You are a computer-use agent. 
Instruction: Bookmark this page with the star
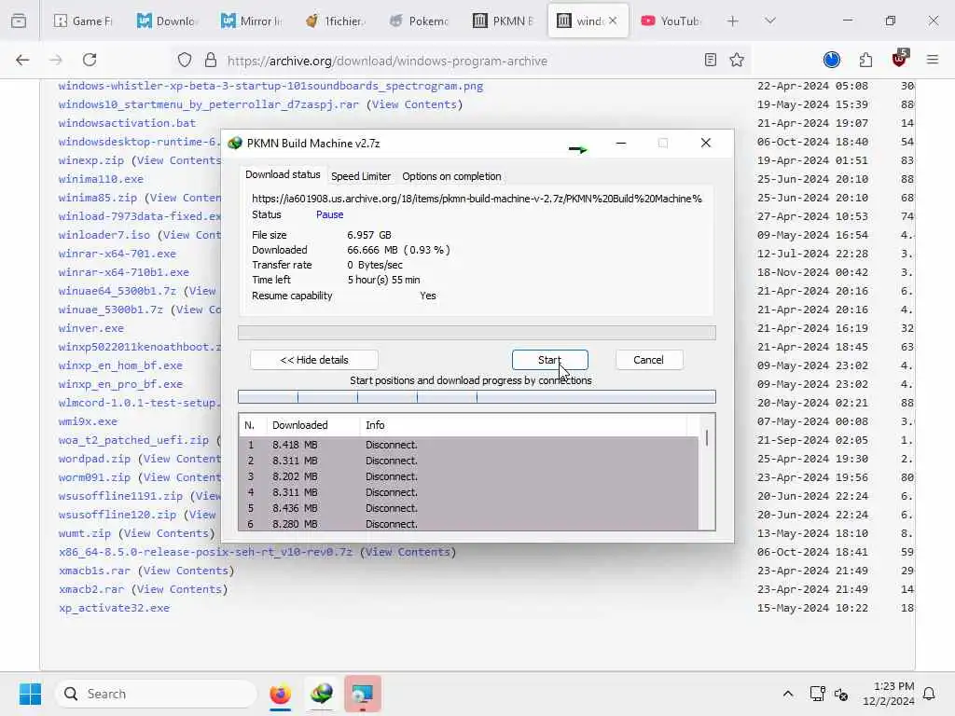click(737, 60)
